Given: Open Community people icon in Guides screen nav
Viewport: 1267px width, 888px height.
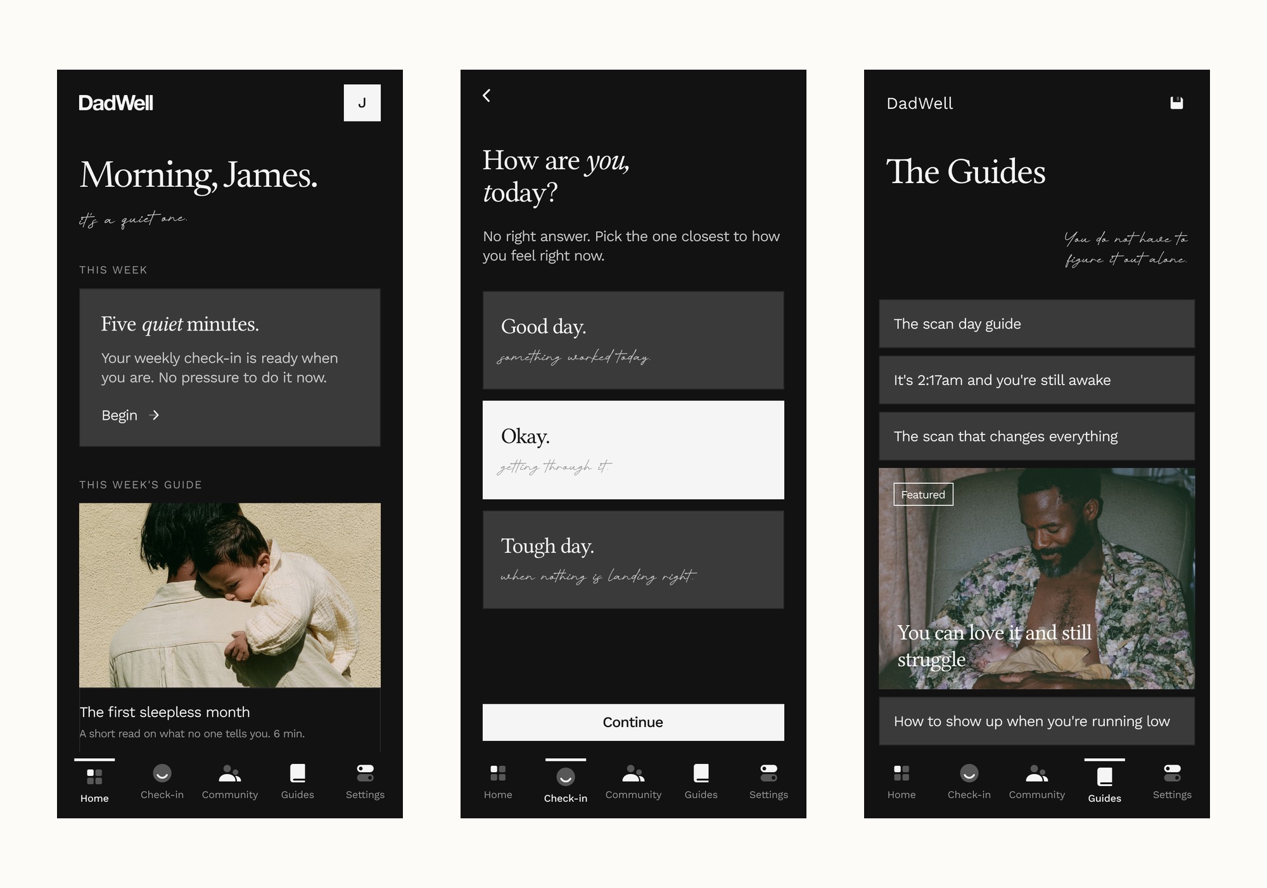Looking at the screenshot, I should (x=1037, y=773).
